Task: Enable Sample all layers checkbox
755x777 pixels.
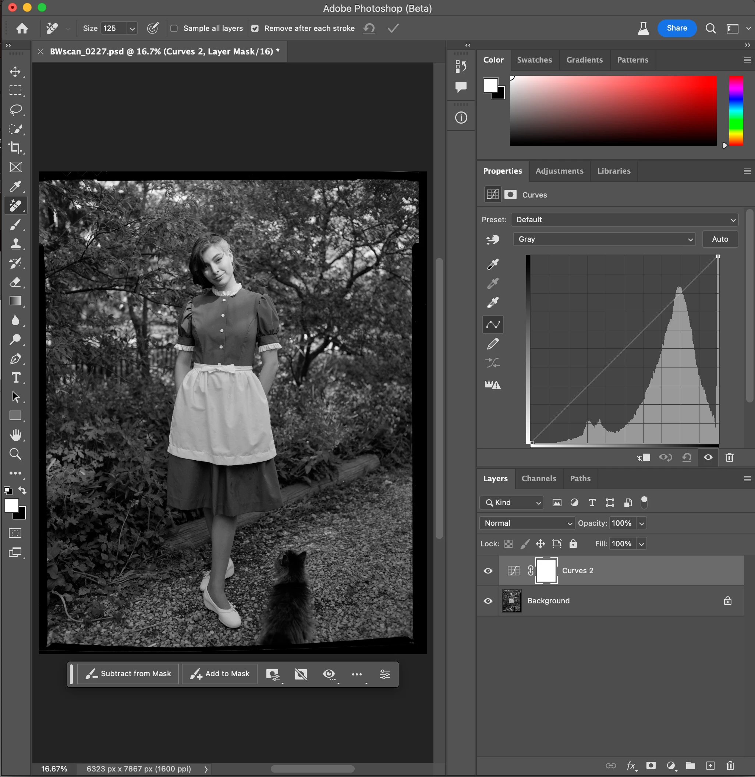Action: coord(174,28)
